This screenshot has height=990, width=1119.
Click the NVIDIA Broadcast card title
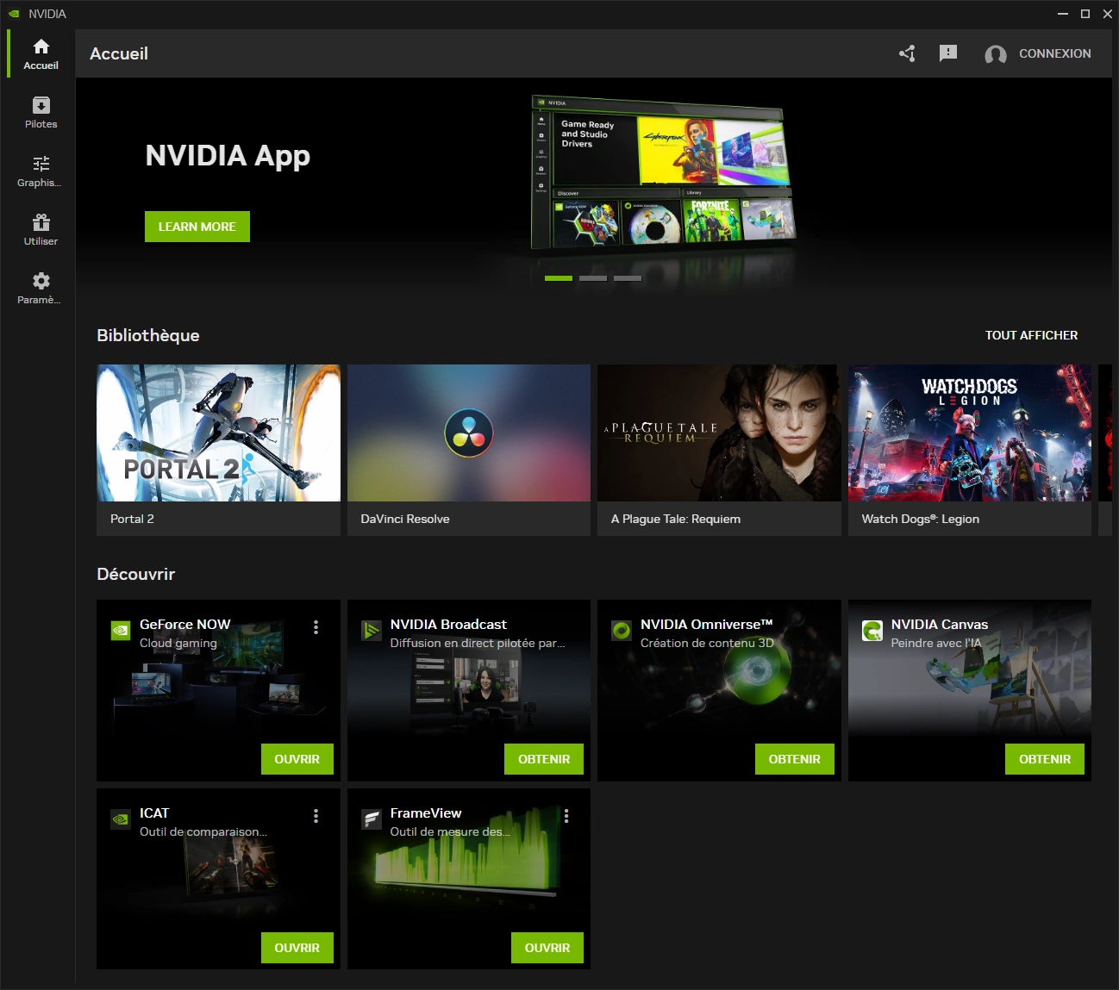click(448, 624)
